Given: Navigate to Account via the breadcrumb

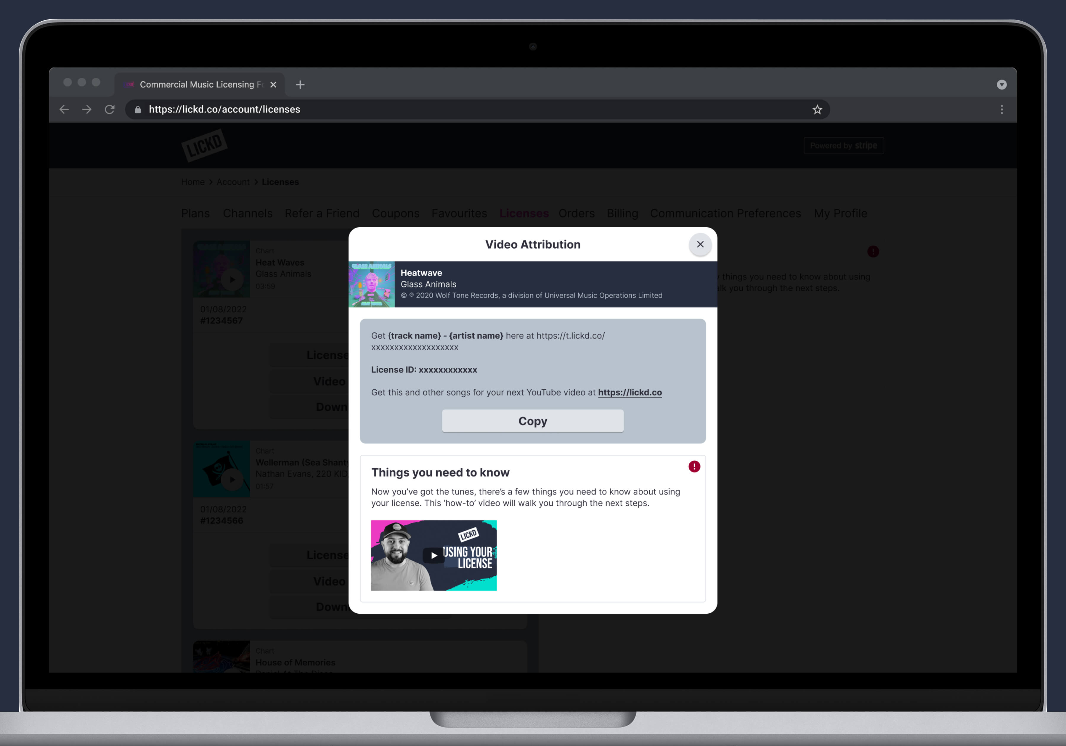Looking at the screenshot, I should [233, 182].
